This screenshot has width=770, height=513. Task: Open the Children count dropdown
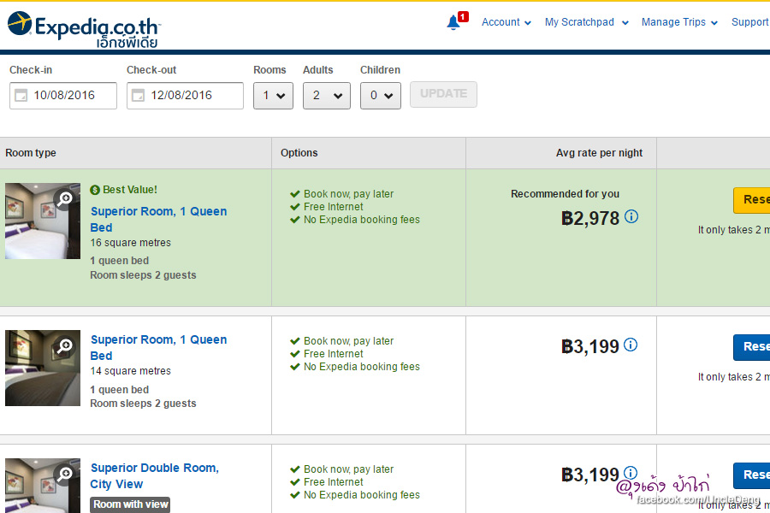[380, 96]
